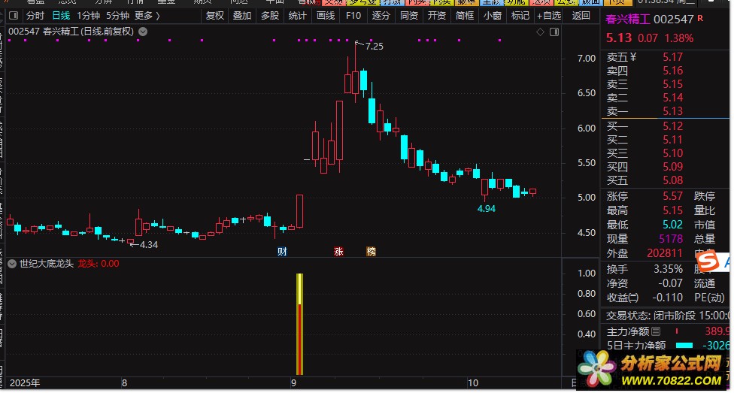Toggle the 叠加 overlay mode

[x=242, y=15]
